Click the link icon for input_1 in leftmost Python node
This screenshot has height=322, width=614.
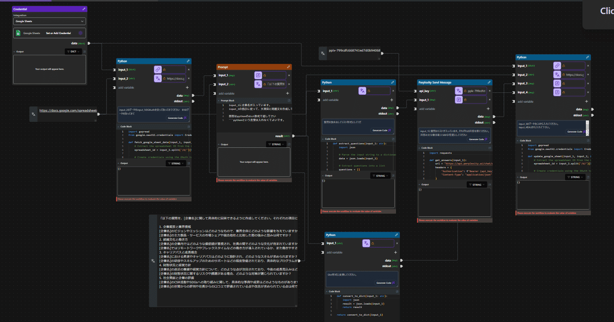158,69
